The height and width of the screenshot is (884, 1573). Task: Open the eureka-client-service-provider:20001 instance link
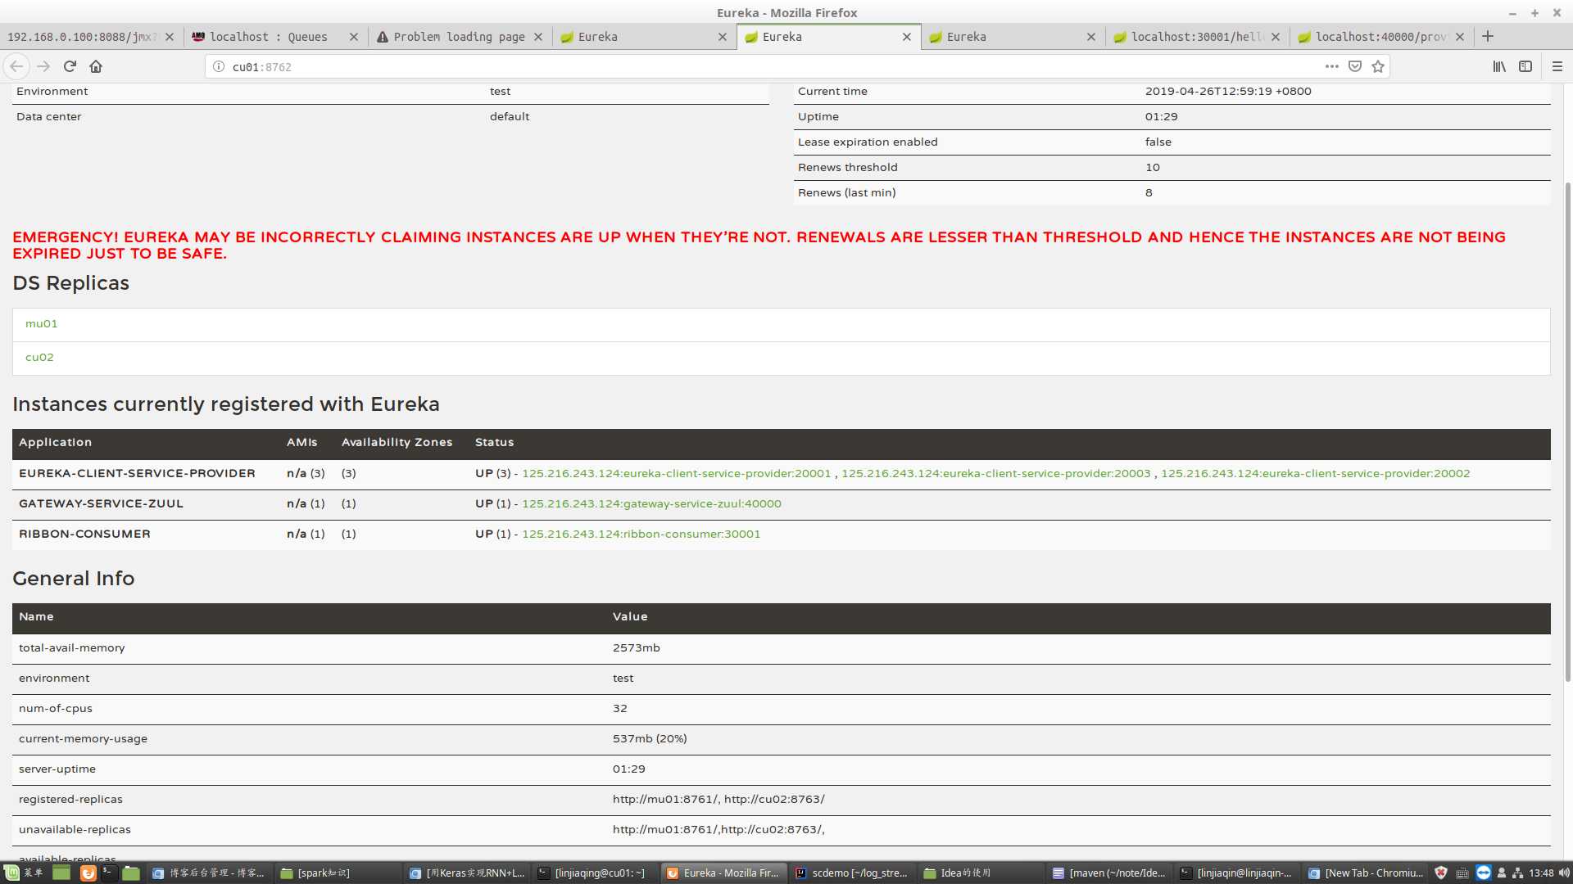676,474
